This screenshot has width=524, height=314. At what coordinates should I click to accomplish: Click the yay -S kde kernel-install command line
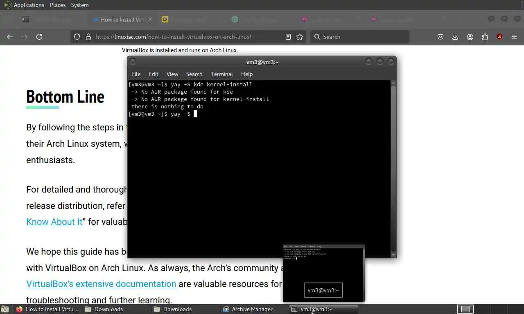click(x=190, y=84)
